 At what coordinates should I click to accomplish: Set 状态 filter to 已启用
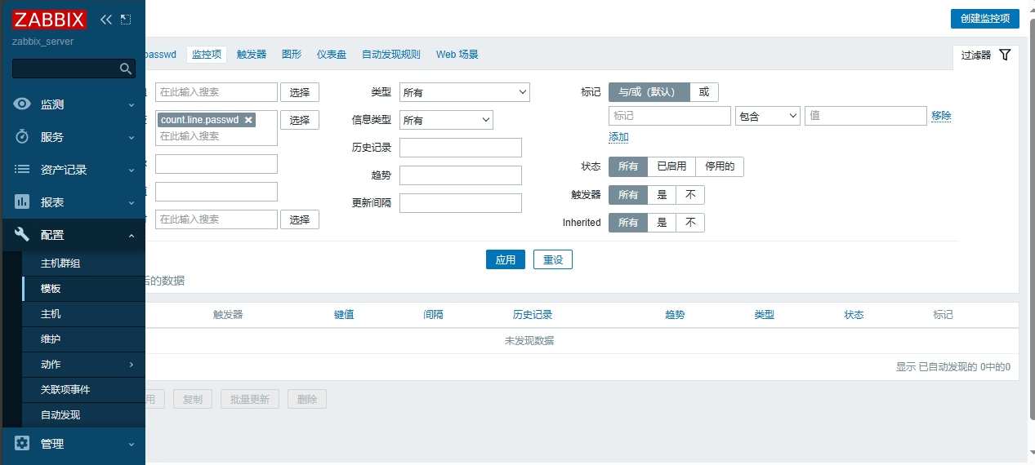pyautogui.click(x=671, y=166)
